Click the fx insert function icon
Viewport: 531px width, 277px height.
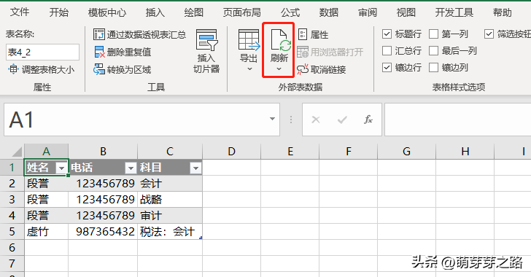point(368,120)
